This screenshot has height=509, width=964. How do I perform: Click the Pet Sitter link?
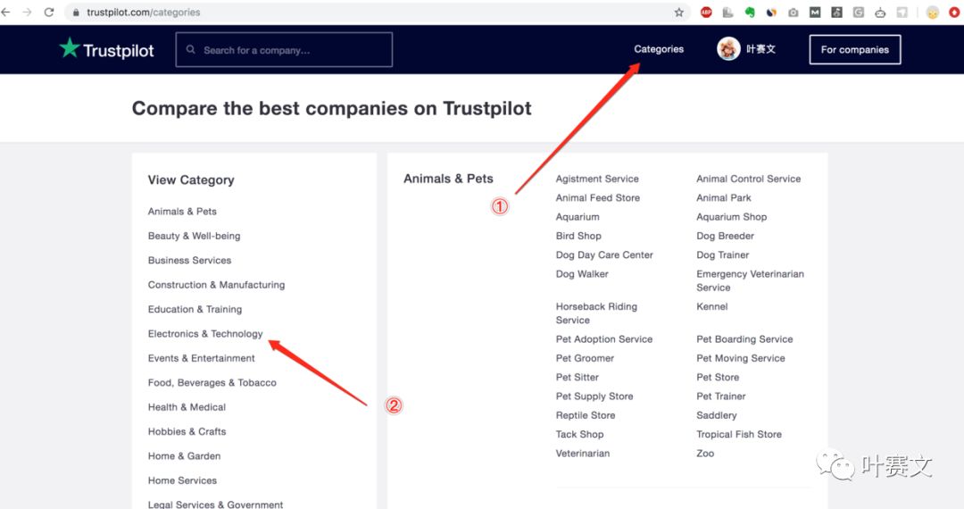click(578, 378)
